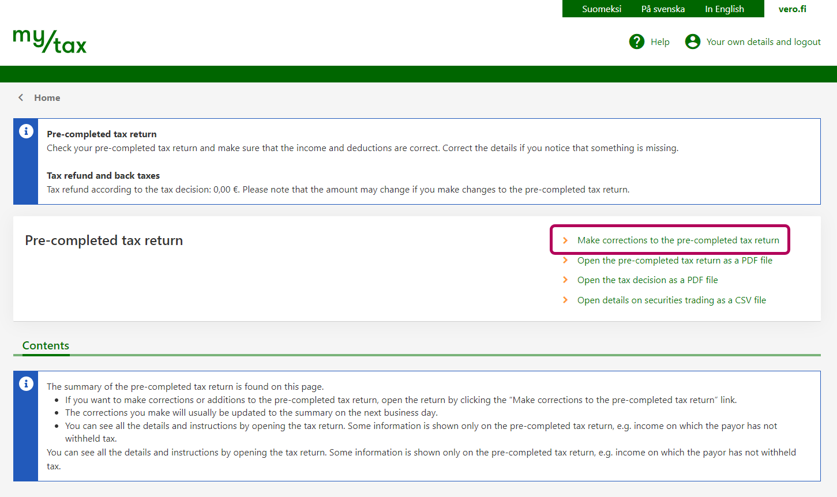The image size is (837, 497).
Task: Go to Your own details and logout
Action: 763,42
